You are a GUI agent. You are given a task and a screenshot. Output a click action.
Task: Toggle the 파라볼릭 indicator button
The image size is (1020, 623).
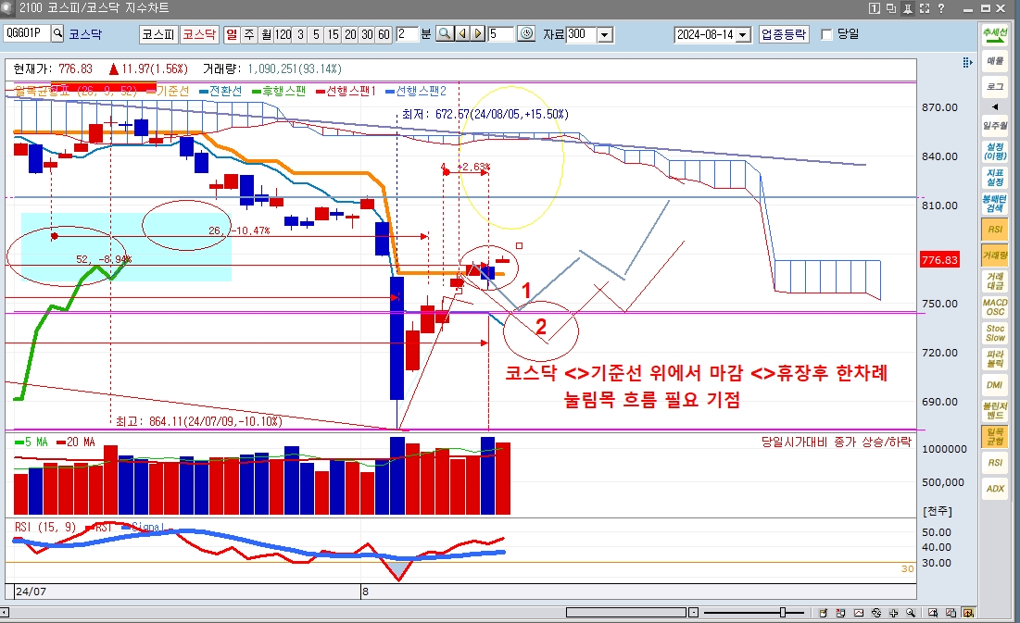click(x=995, y=359)
